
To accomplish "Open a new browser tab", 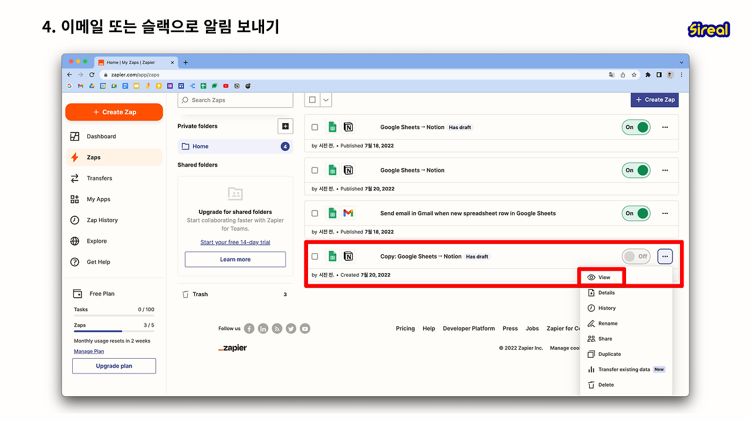I will [185, 63].
